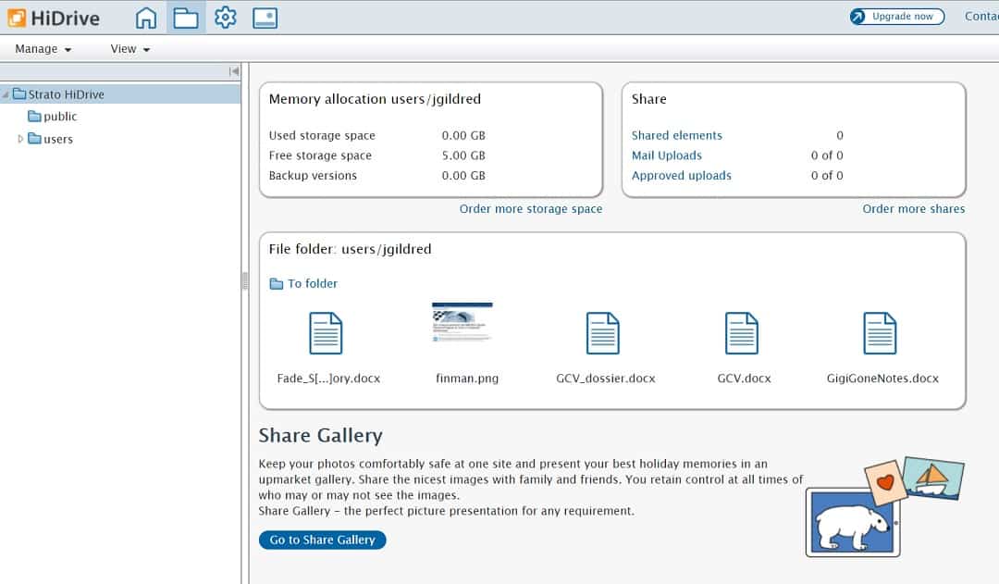Select the users folder tree item
Image resolution: width=999 pixels, height=584 pixels.
(58, 139)
